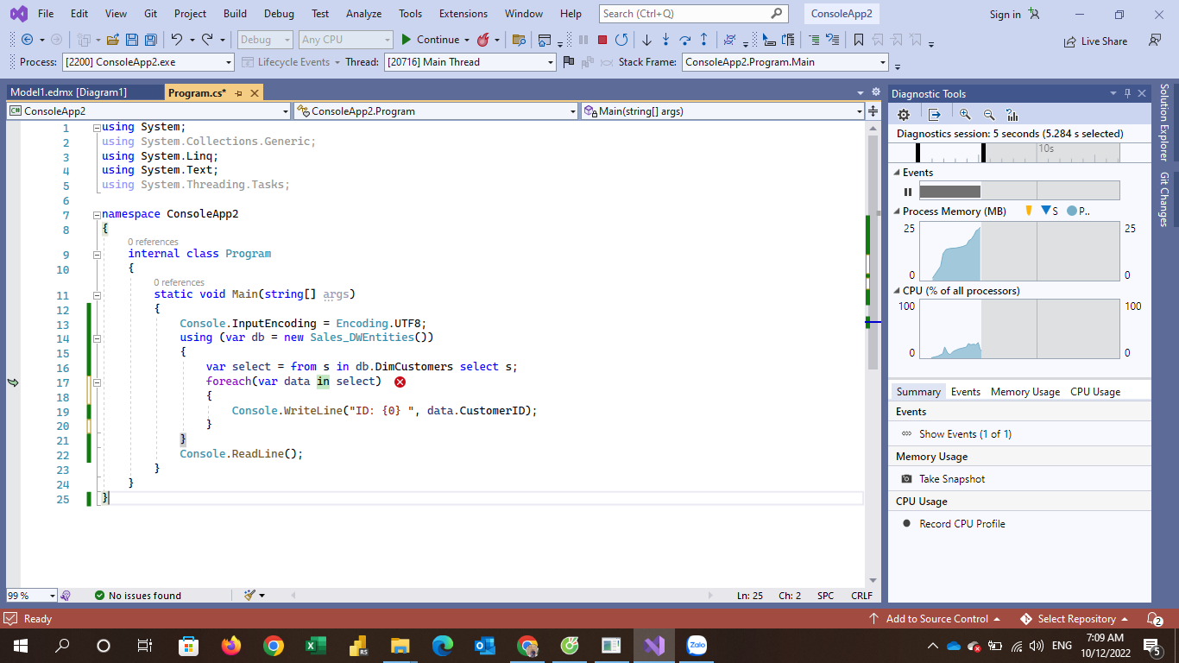Open the Process dropdown for ConsoleApp2.exe

229,62
